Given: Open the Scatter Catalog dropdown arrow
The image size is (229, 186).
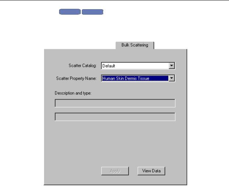Looking at the screenshot, I should point(172,66).
